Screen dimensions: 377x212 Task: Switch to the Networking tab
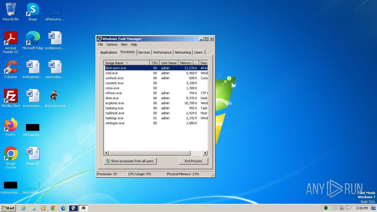(x=183, y=52)
